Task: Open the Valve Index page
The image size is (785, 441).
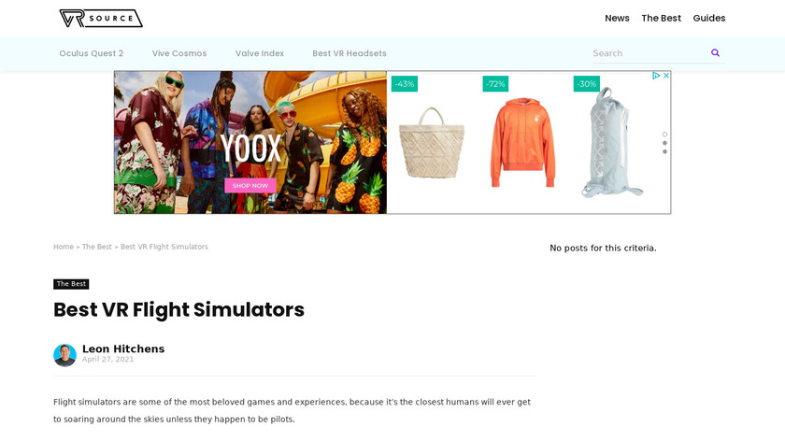Action: click(260, 53)
